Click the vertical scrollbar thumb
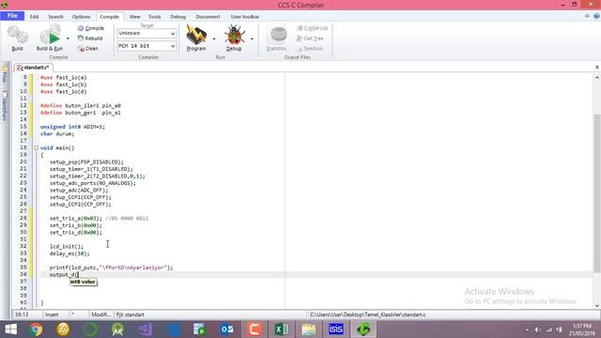The height and width of the screenshot is (338, 601). (597, 193)
